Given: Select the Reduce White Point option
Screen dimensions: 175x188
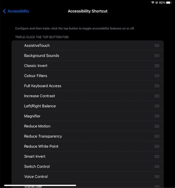Looking at the screenshot, I should pos(41,146).
